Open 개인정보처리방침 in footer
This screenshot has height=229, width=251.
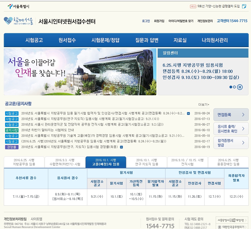15,219
